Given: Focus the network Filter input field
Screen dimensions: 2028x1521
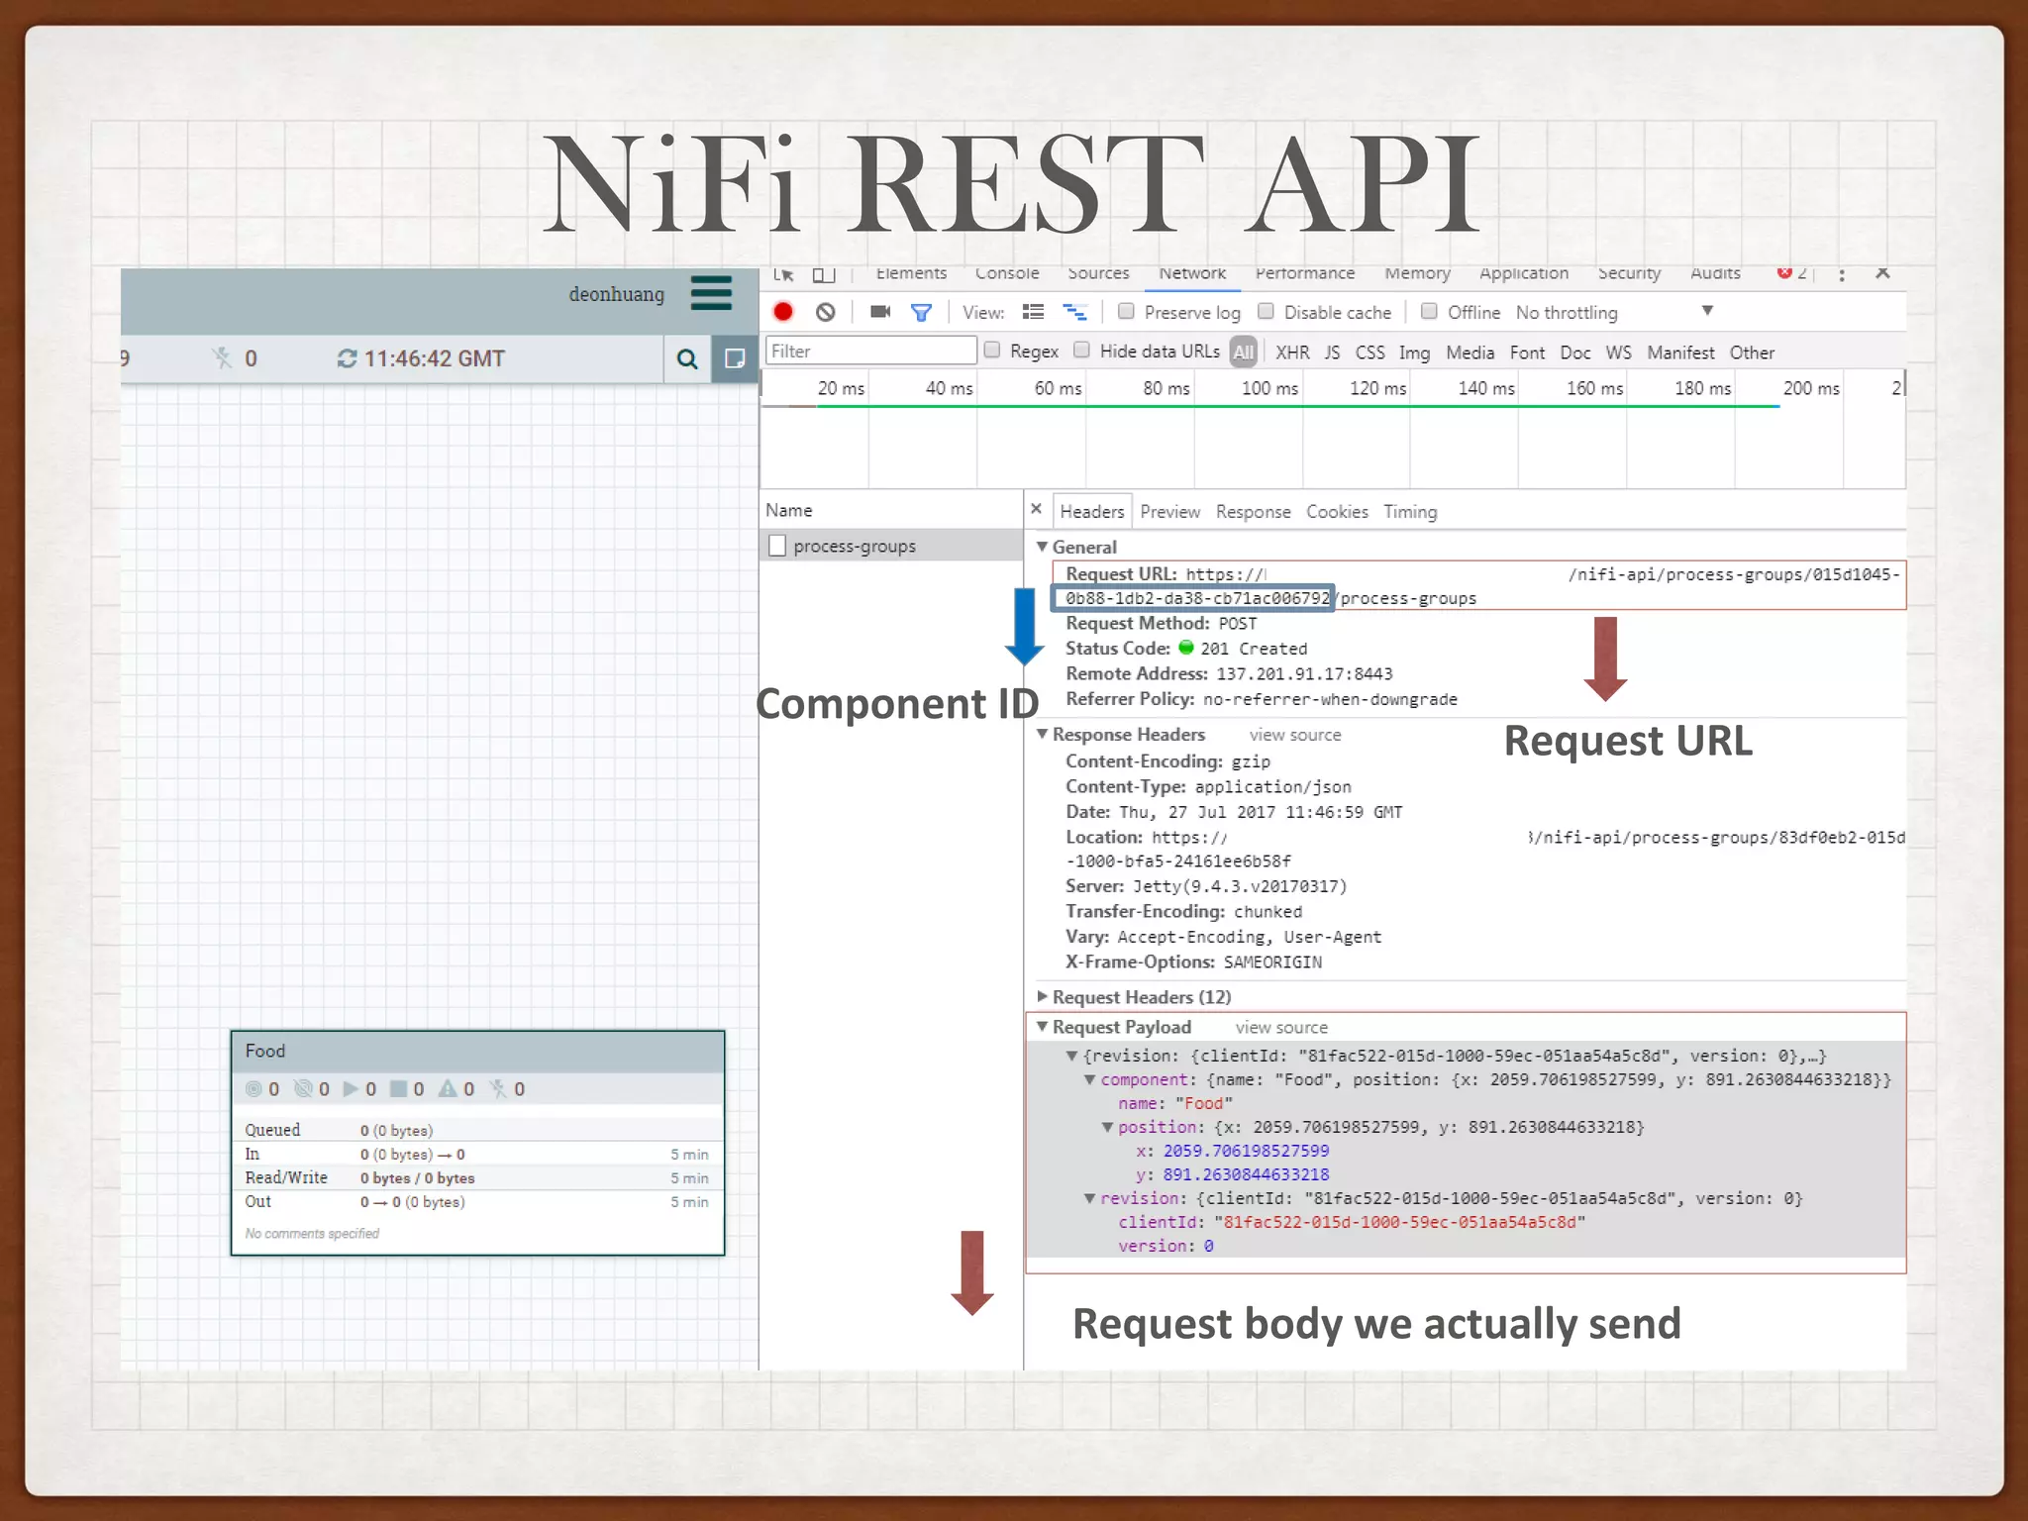Looking at the screenshot, I should coord(871,351).
